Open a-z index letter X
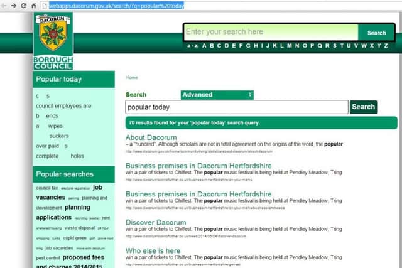Image resolution: width=402 pixels, height=268 pixels. tap(372, 46)
